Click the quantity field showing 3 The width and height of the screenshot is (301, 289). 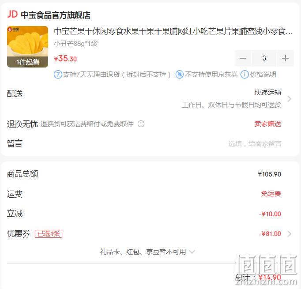(x=264, y=58)
